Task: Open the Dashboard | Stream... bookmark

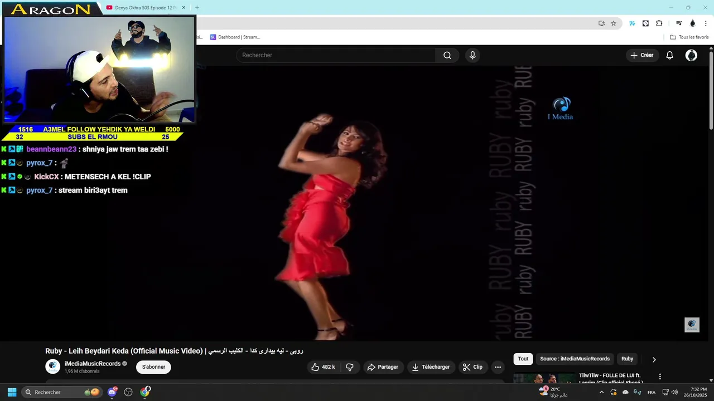Action: pos(235,37)
